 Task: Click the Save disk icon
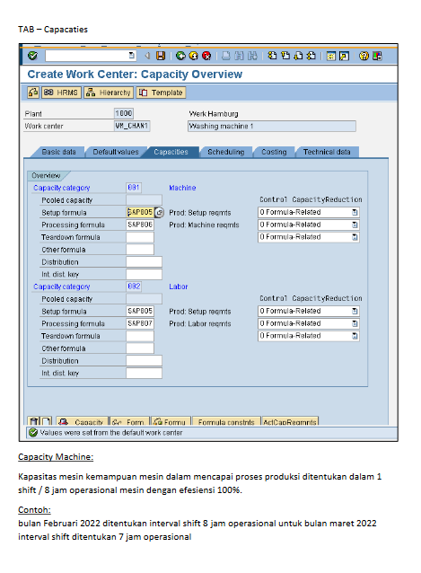[161, 56]
